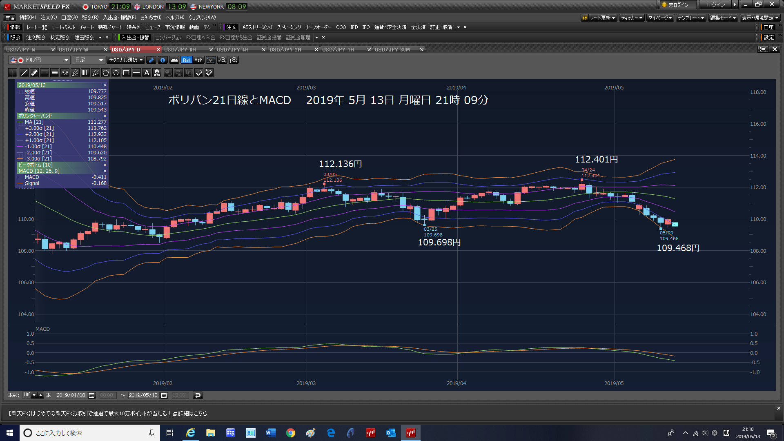Close the 2019/05/13 price data box

(105, 85)
